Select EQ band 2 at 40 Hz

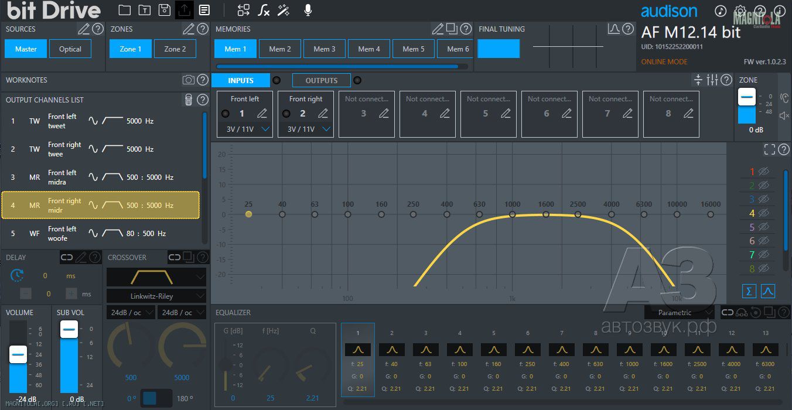[x=392, y=360]
